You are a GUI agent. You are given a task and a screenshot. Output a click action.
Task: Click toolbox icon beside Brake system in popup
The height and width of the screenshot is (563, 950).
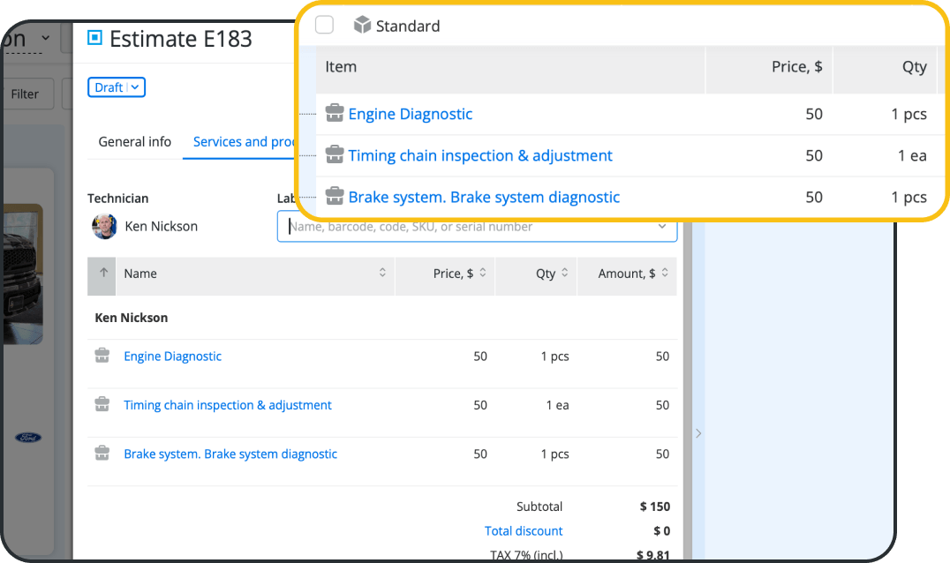point(335,197)
